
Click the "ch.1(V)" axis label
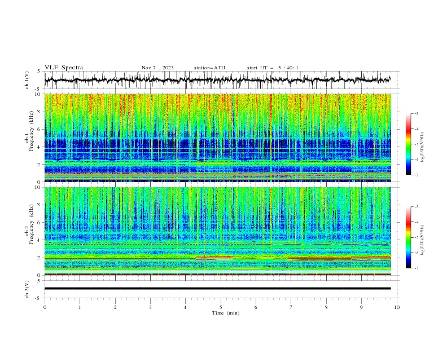27,80
